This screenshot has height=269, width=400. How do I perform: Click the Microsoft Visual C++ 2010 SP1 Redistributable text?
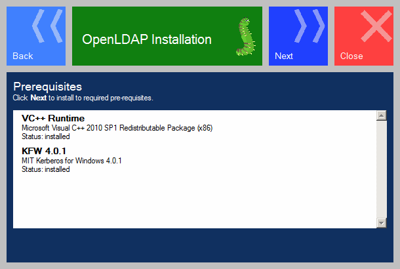point(117,128)
